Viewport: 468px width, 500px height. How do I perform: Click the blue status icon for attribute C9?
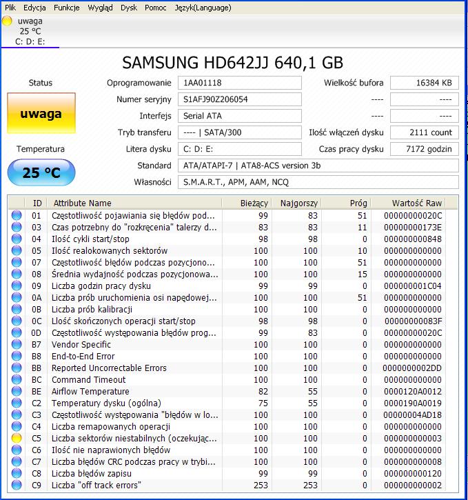click(17, 485)
